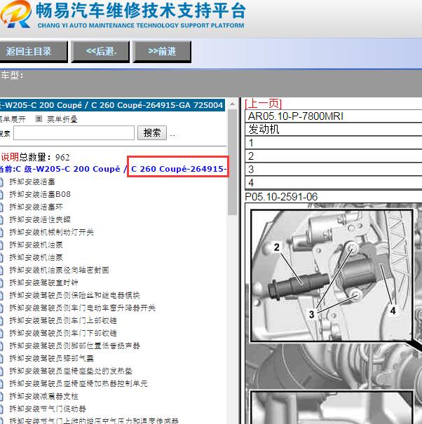Click table row numbered 2
422x424 pixels.
pos(333,156)
